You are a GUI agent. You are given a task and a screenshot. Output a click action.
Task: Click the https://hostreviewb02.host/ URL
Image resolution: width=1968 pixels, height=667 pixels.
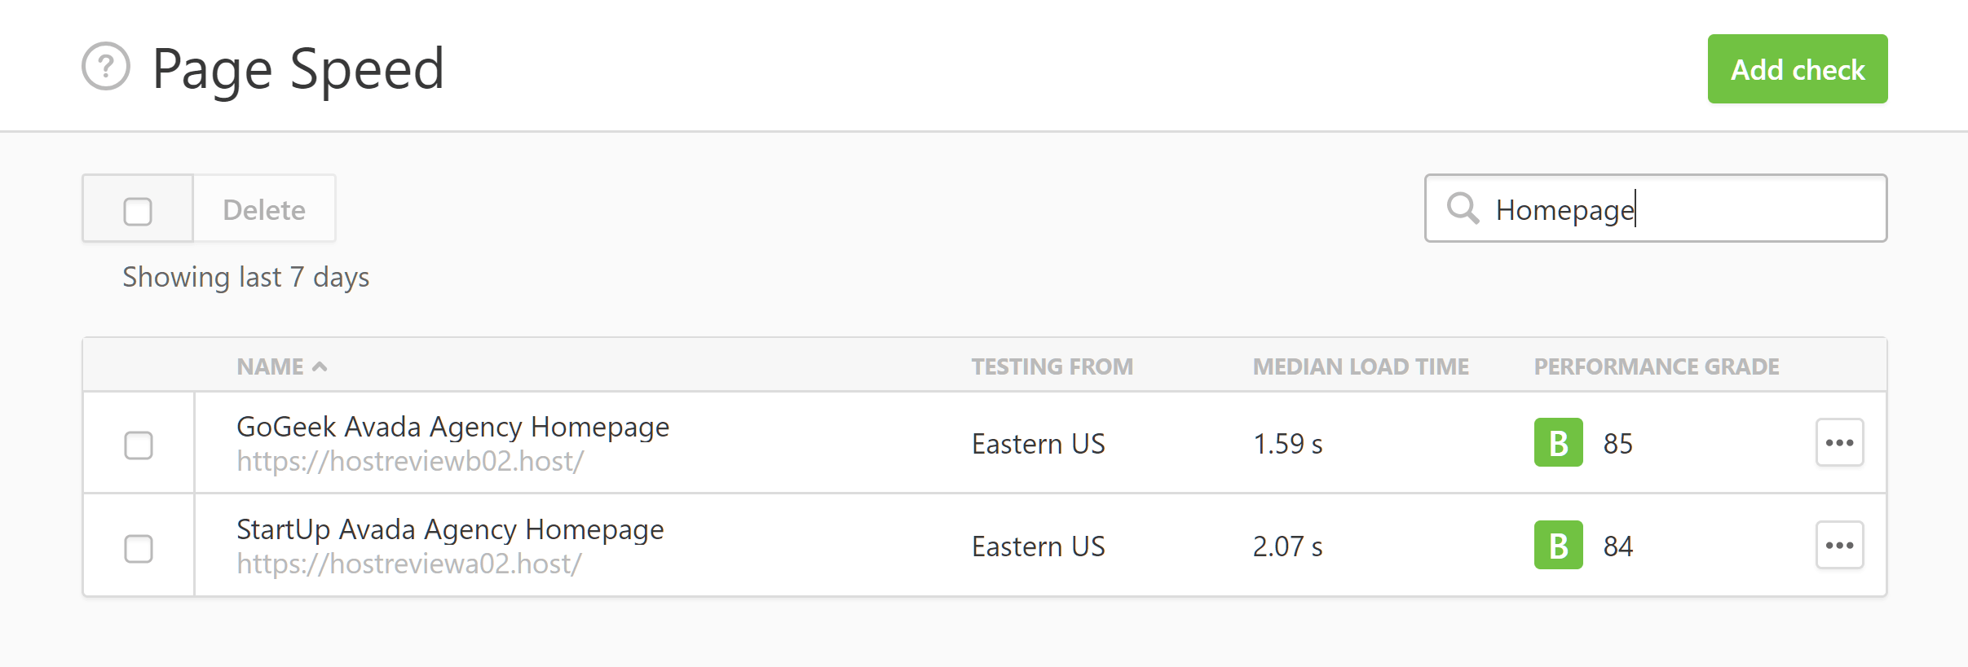pos(410,461)
